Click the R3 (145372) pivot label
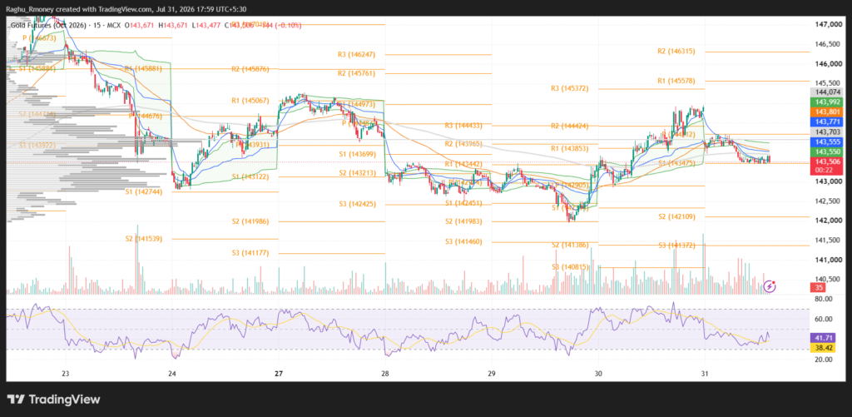Screen dimensions: 852x417 click(570, 88)
